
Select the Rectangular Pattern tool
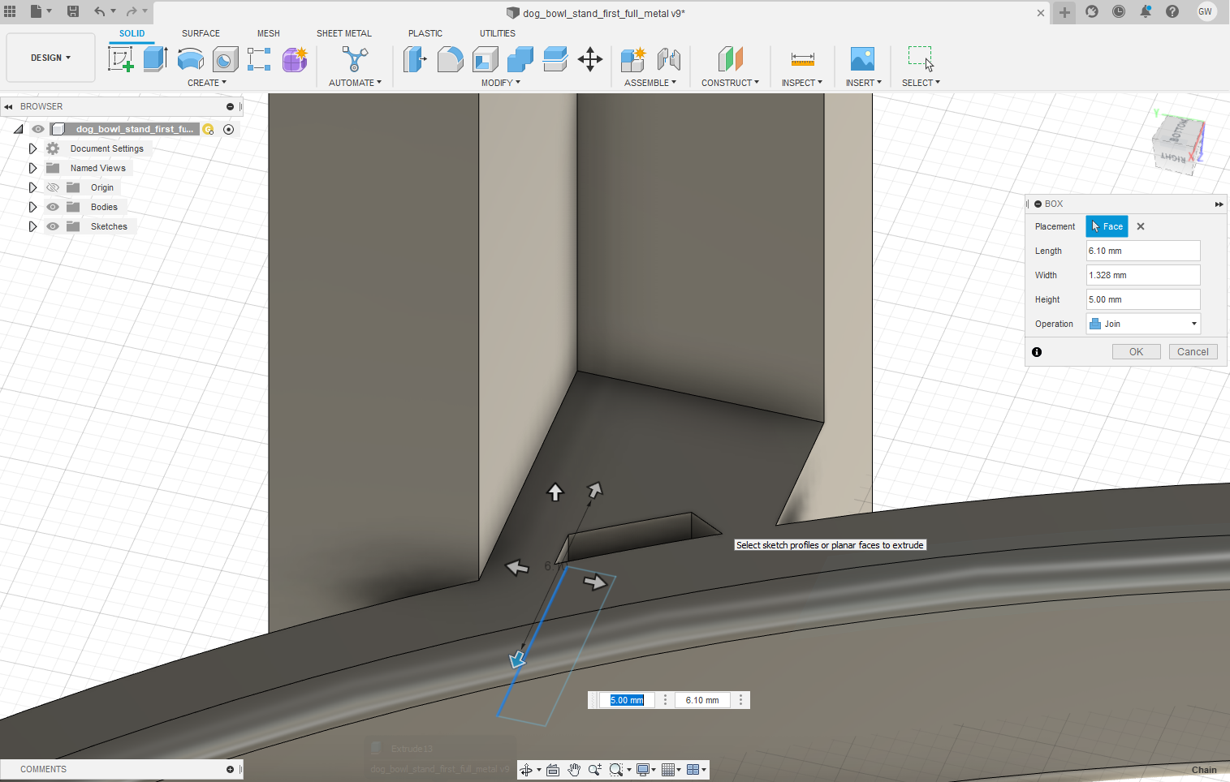(x=259, y=59)
